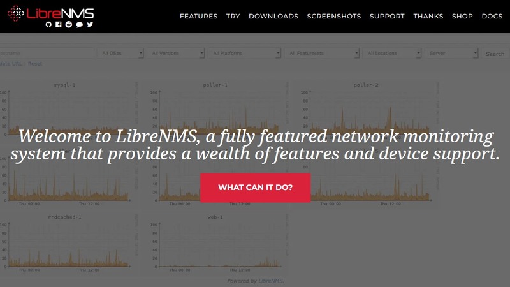Open the All Versions dropdown
The height and width of the screenshot is (287, 510).
click(x=177, y=54)
